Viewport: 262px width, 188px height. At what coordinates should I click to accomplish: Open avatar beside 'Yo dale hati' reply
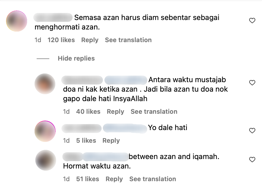(x=45, y=131)
